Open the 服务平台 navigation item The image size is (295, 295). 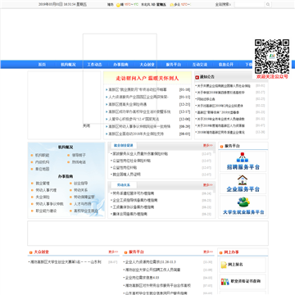point(174,65)
